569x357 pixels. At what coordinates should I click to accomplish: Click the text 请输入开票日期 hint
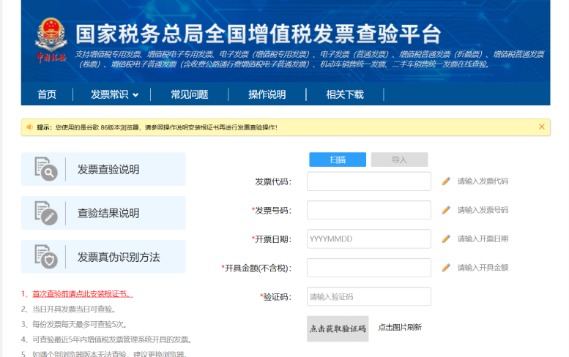(483, 238)
